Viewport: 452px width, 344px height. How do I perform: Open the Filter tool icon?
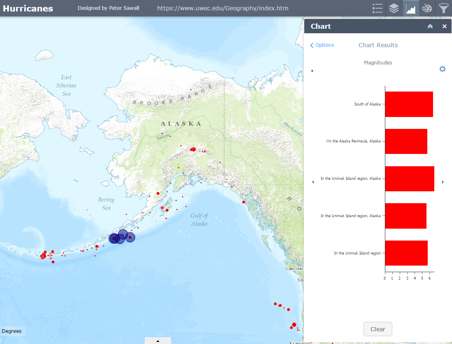443,8
